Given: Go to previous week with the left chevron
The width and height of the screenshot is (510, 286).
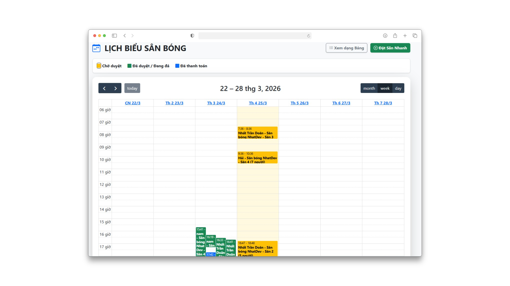Looking at the screenshot, I should click(104, 88).
